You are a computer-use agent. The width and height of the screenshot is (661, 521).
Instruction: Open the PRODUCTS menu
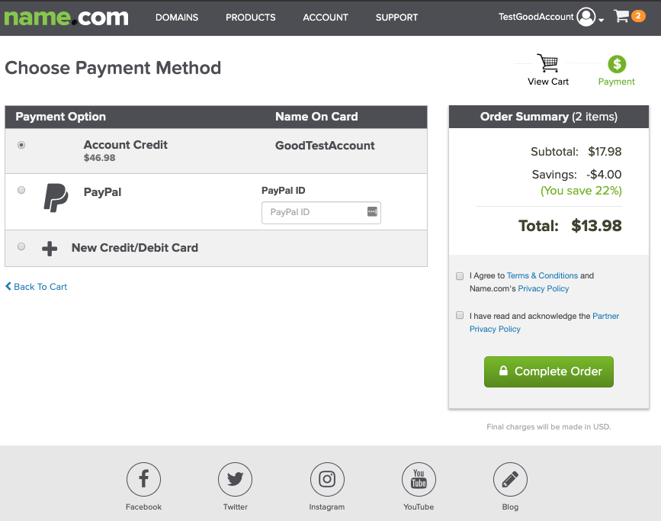tap(250, 18)
